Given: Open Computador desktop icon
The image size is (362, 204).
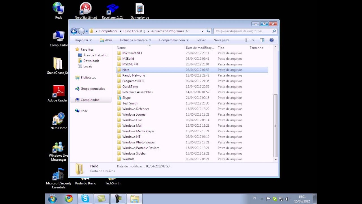Looking at the screenshot, I should [59, 38].
